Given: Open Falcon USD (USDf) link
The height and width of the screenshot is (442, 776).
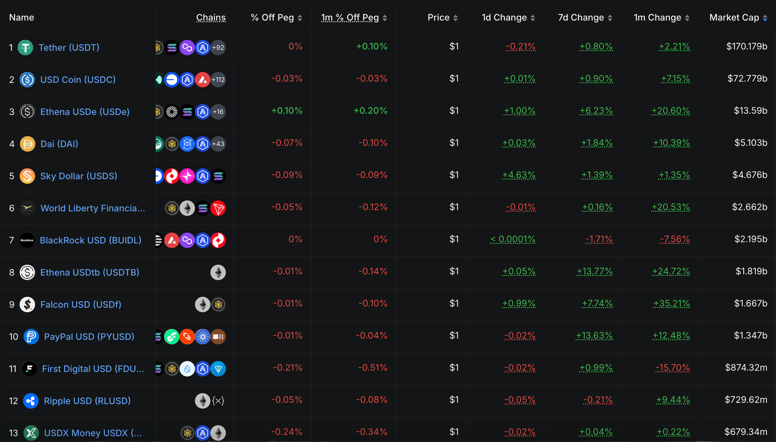Looking at the screenshot, I should click(81, 305).
